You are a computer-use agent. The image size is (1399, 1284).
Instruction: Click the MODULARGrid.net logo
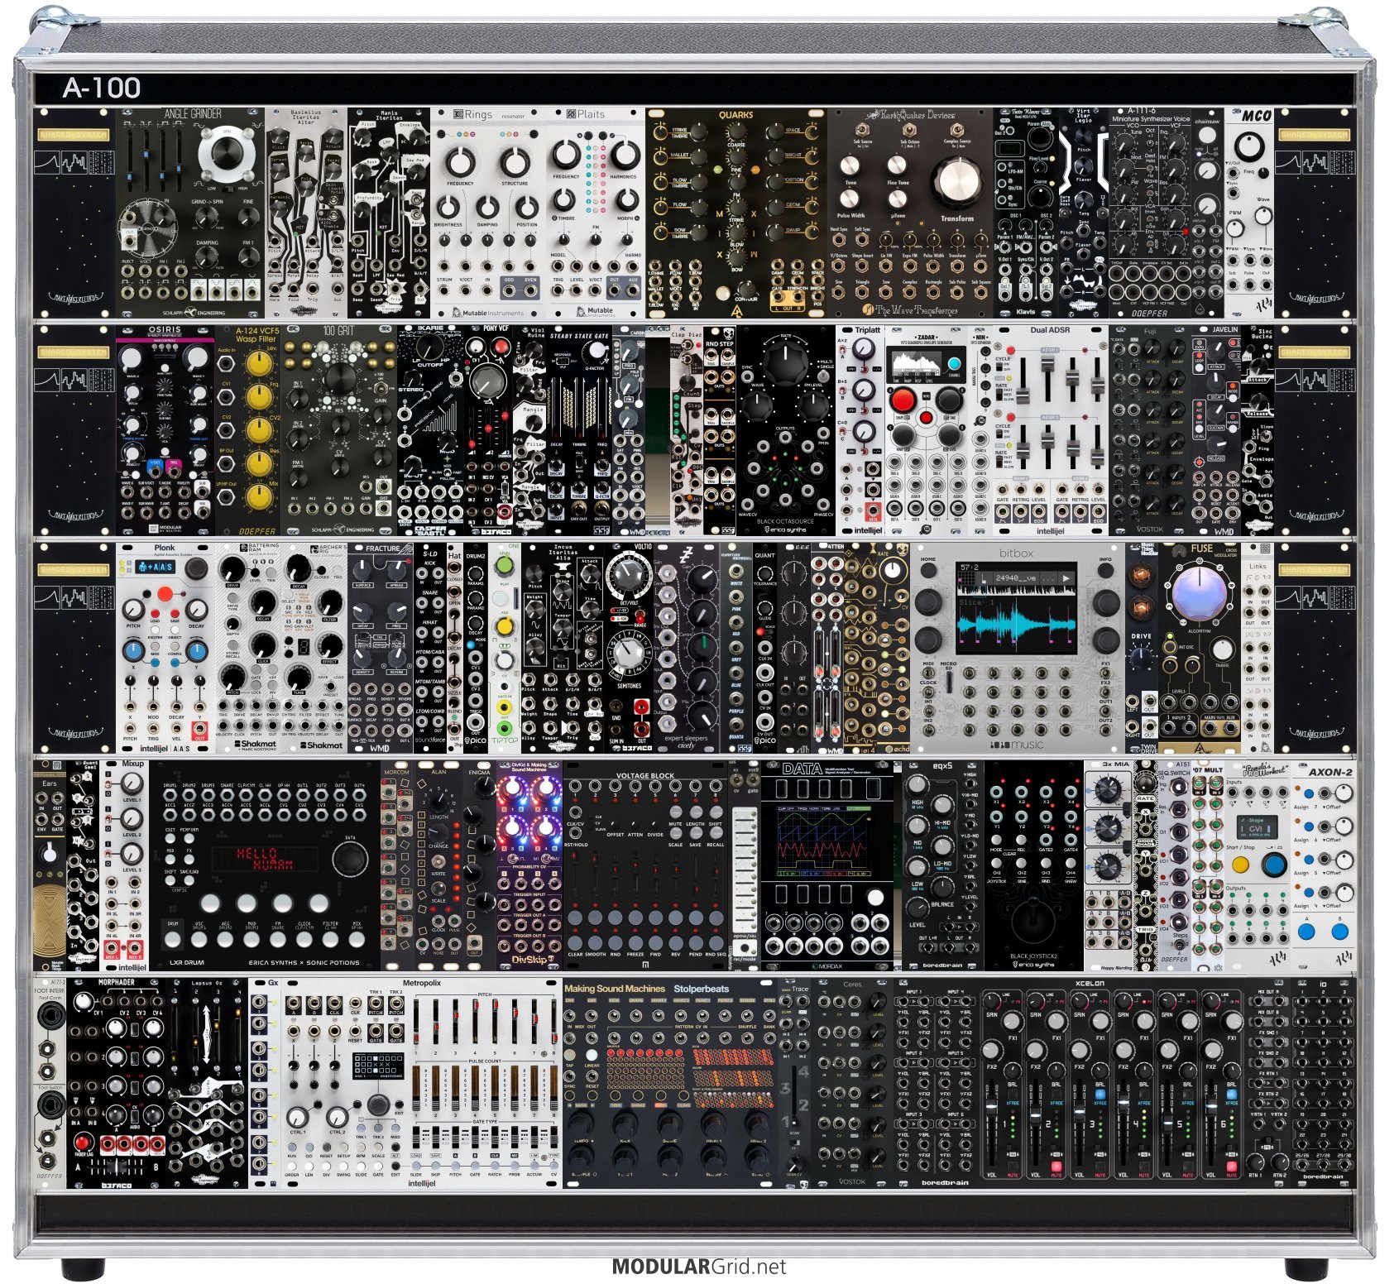[x=699, y=1267]
